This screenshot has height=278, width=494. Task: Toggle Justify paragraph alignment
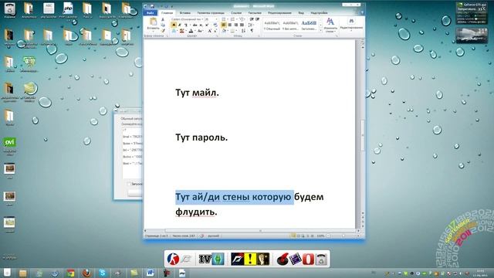pyautogui.click(x=242, y=25)
